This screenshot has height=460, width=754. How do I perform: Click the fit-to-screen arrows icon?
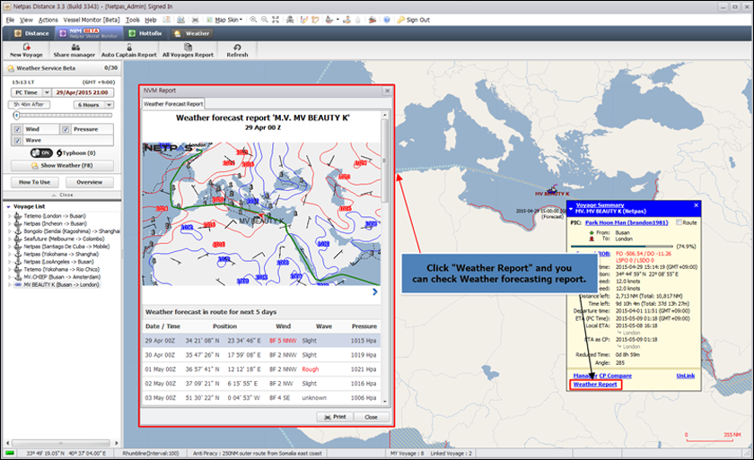276,20
